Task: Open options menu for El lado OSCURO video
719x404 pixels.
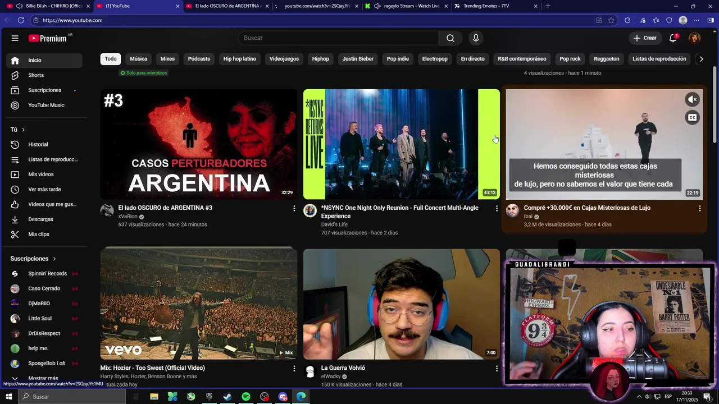Action: (x=294, y=208)
